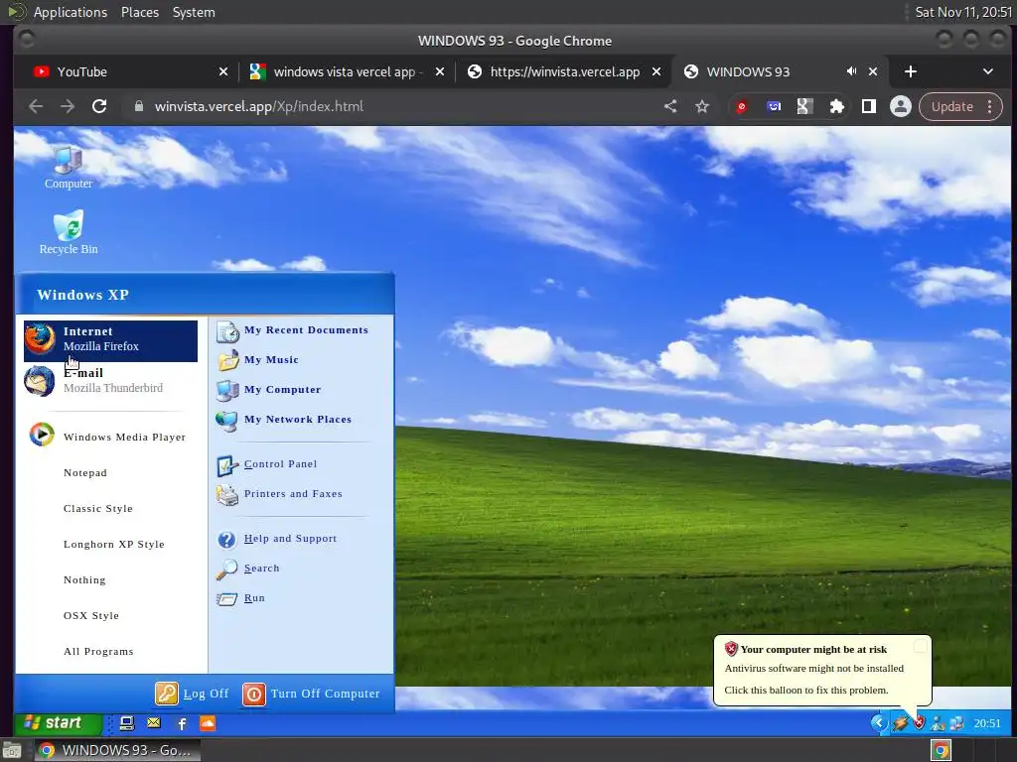Screen dimensions: 1017x762
Task: Reload the page
Action: tap(99, 106)
